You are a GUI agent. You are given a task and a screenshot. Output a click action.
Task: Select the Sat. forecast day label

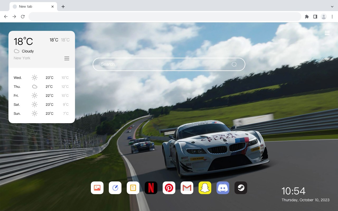pos(17,104)
